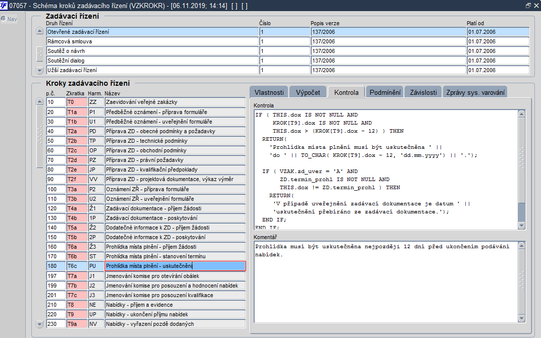The width and height of the screenshot is (541, 338).
Task: Restore the window using title bar icon
Action: click(528, 6)
